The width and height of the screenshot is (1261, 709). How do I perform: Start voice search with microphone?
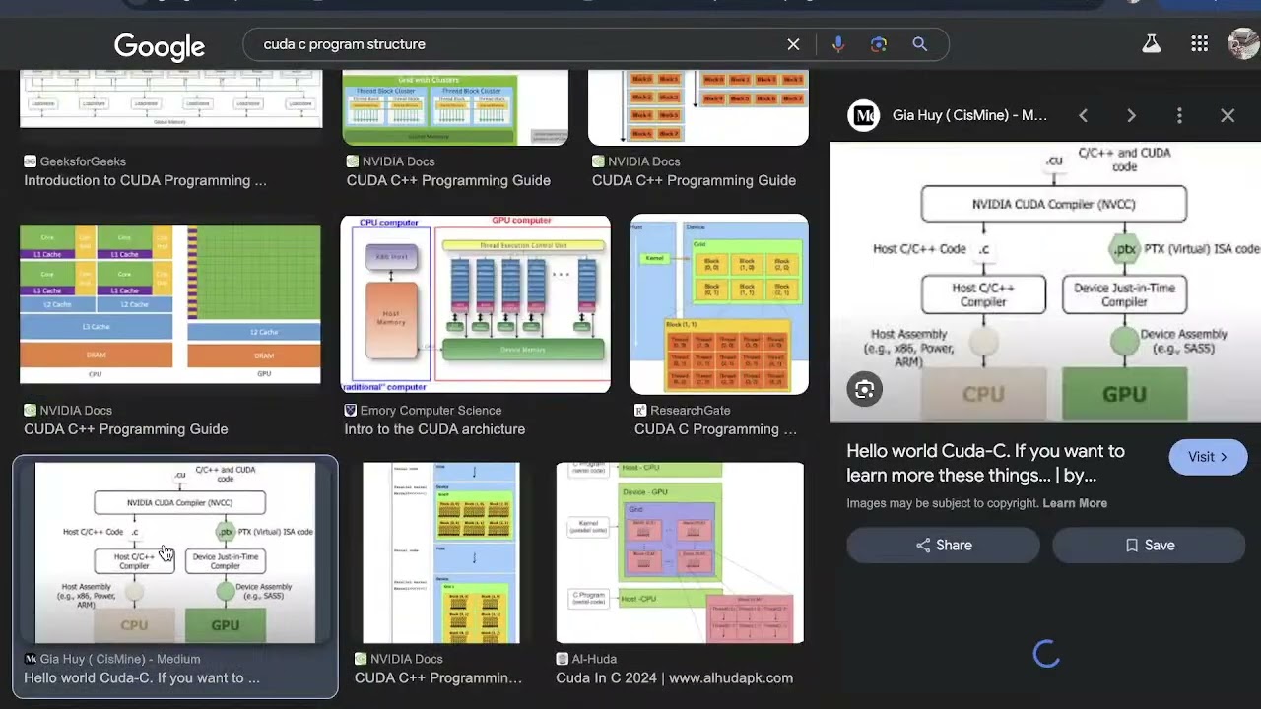tap(837, 44)
